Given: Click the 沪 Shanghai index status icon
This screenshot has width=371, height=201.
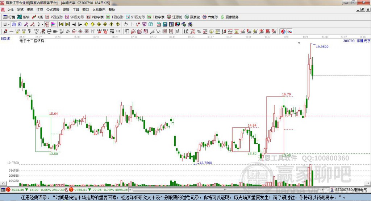Looking at the screenshot, I should pyautogui.click(x=8, y=190).
